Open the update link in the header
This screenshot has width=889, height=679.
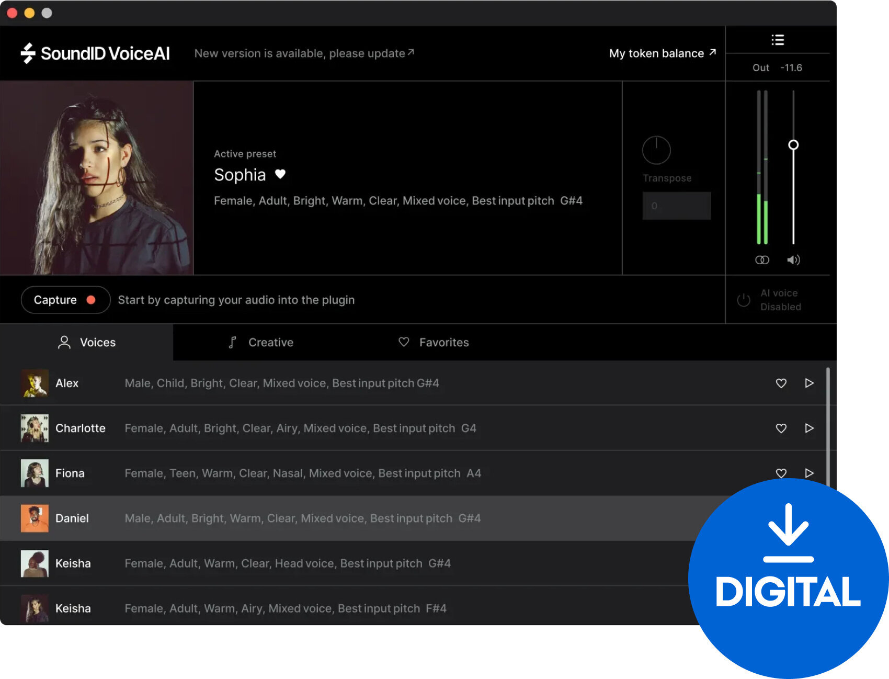[x=304, y=53]
